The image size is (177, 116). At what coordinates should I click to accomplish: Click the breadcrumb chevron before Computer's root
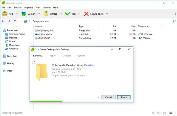tap(30, 21)
